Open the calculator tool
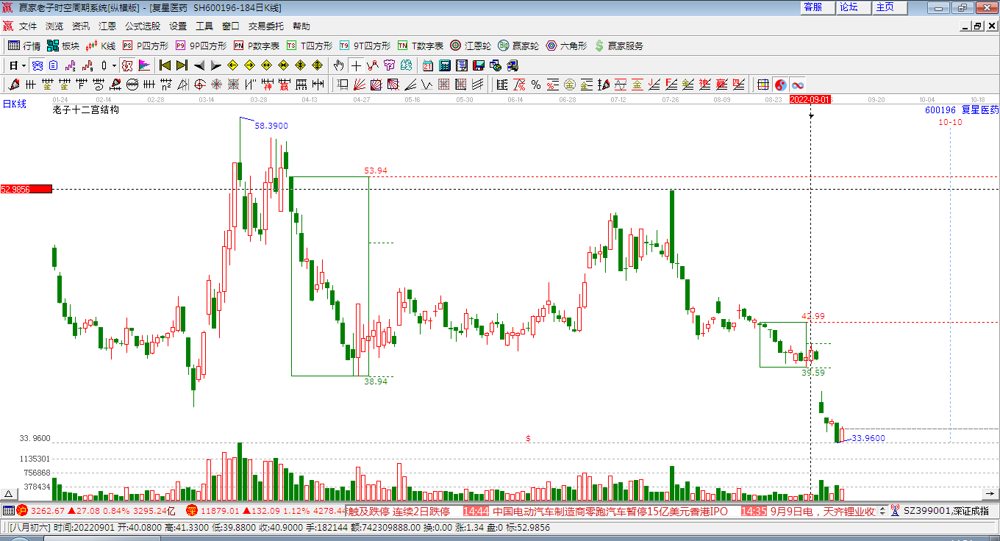 tap(444, 65)
